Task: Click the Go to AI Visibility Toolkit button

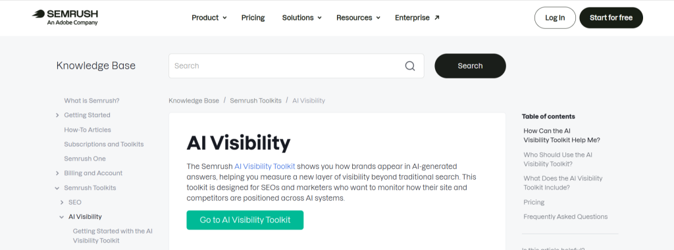Action: 245,220
